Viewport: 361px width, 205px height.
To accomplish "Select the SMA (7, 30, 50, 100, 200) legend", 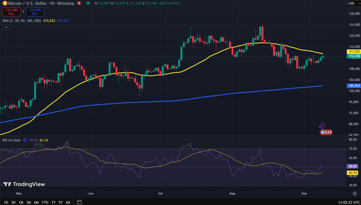I will [22, 21].
